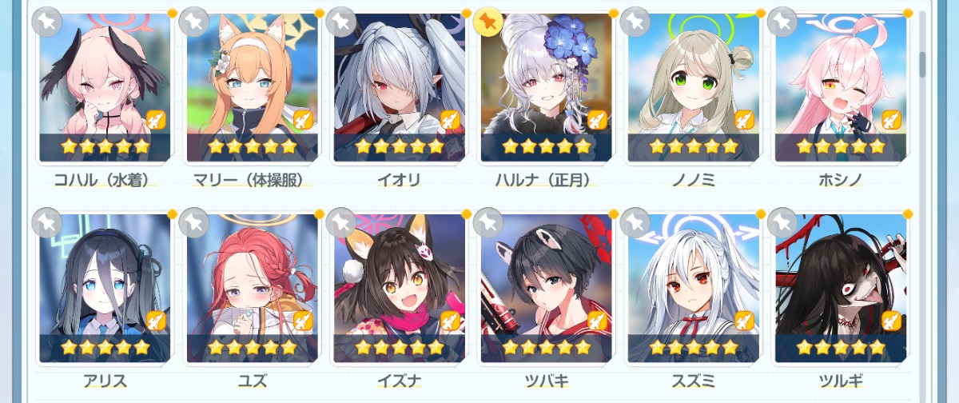Click the orange weapon badge on ツバキ's card
The height and width of the screenshot is (403, 959).
(597, 321)
